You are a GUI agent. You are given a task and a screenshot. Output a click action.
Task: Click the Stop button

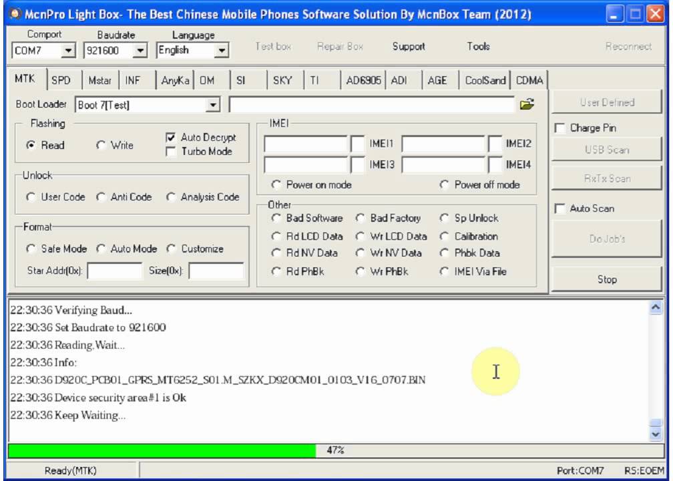click(x=606, y=279)
